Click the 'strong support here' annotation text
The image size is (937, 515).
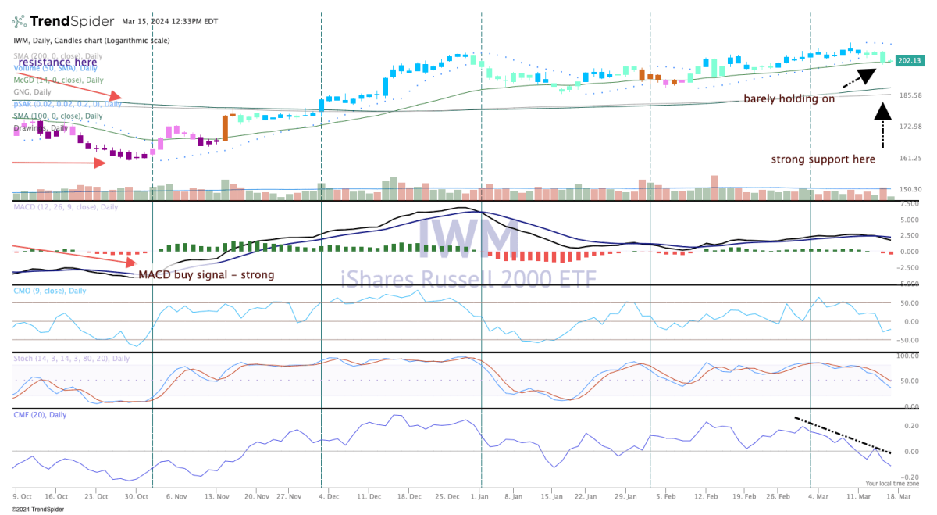tap(823, 159)
